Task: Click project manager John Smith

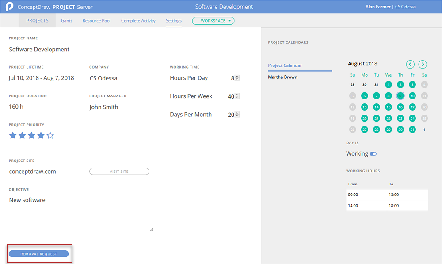Action: pyautogui.click(x=104, y=107)
